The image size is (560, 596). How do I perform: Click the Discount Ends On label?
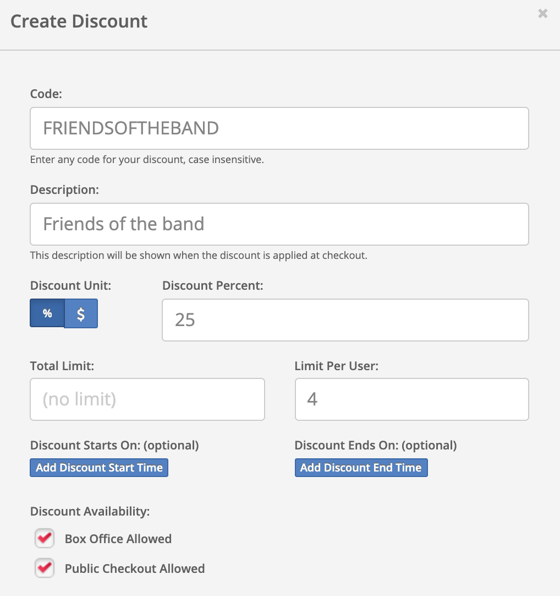[376, 446]
